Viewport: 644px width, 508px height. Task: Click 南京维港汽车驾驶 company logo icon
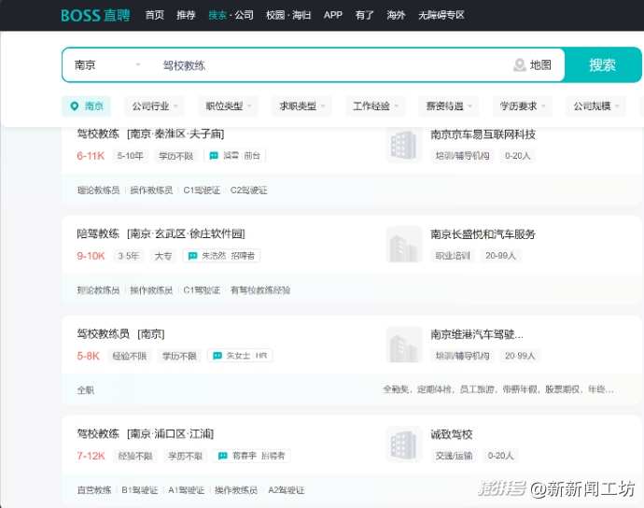(403, 345)
